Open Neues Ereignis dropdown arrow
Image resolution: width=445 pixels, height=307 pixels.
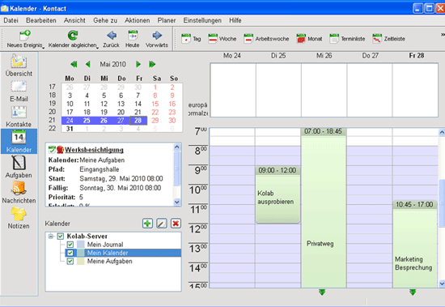click(44, 48)
